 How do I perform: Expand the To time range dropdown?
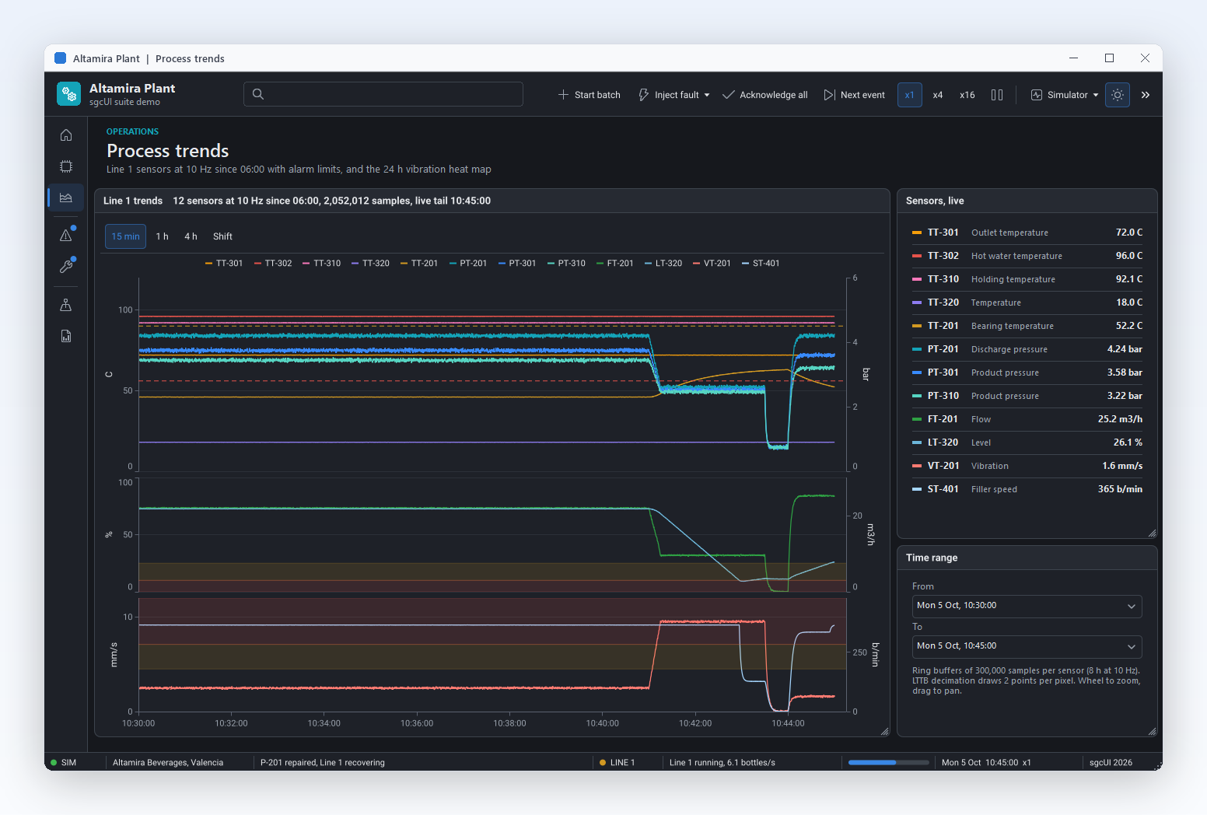click(x=1027, y=646)
